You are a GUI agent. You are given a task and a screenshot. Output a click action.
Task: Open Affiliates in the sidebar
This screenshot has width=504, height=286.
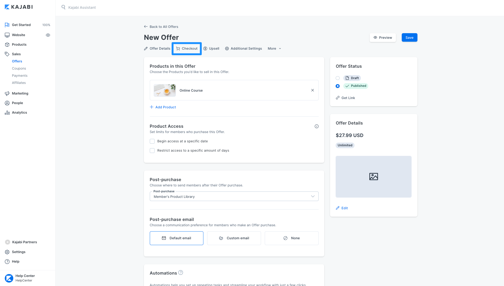[x=19, y=83]
